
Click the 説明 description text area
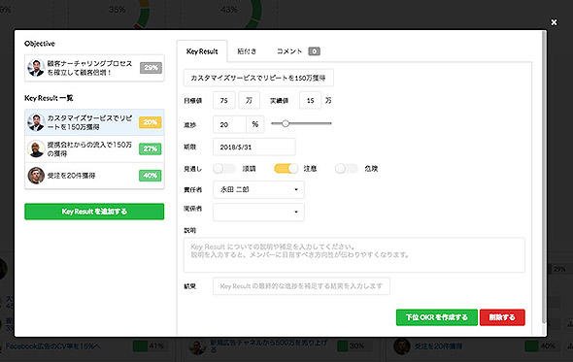pos(354,255)
